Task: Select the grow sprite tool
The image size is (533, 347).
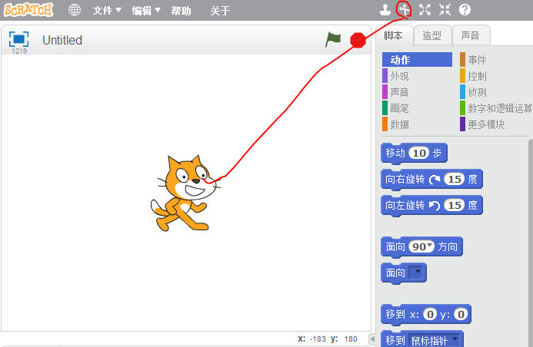Action: [x=425, y=9]
